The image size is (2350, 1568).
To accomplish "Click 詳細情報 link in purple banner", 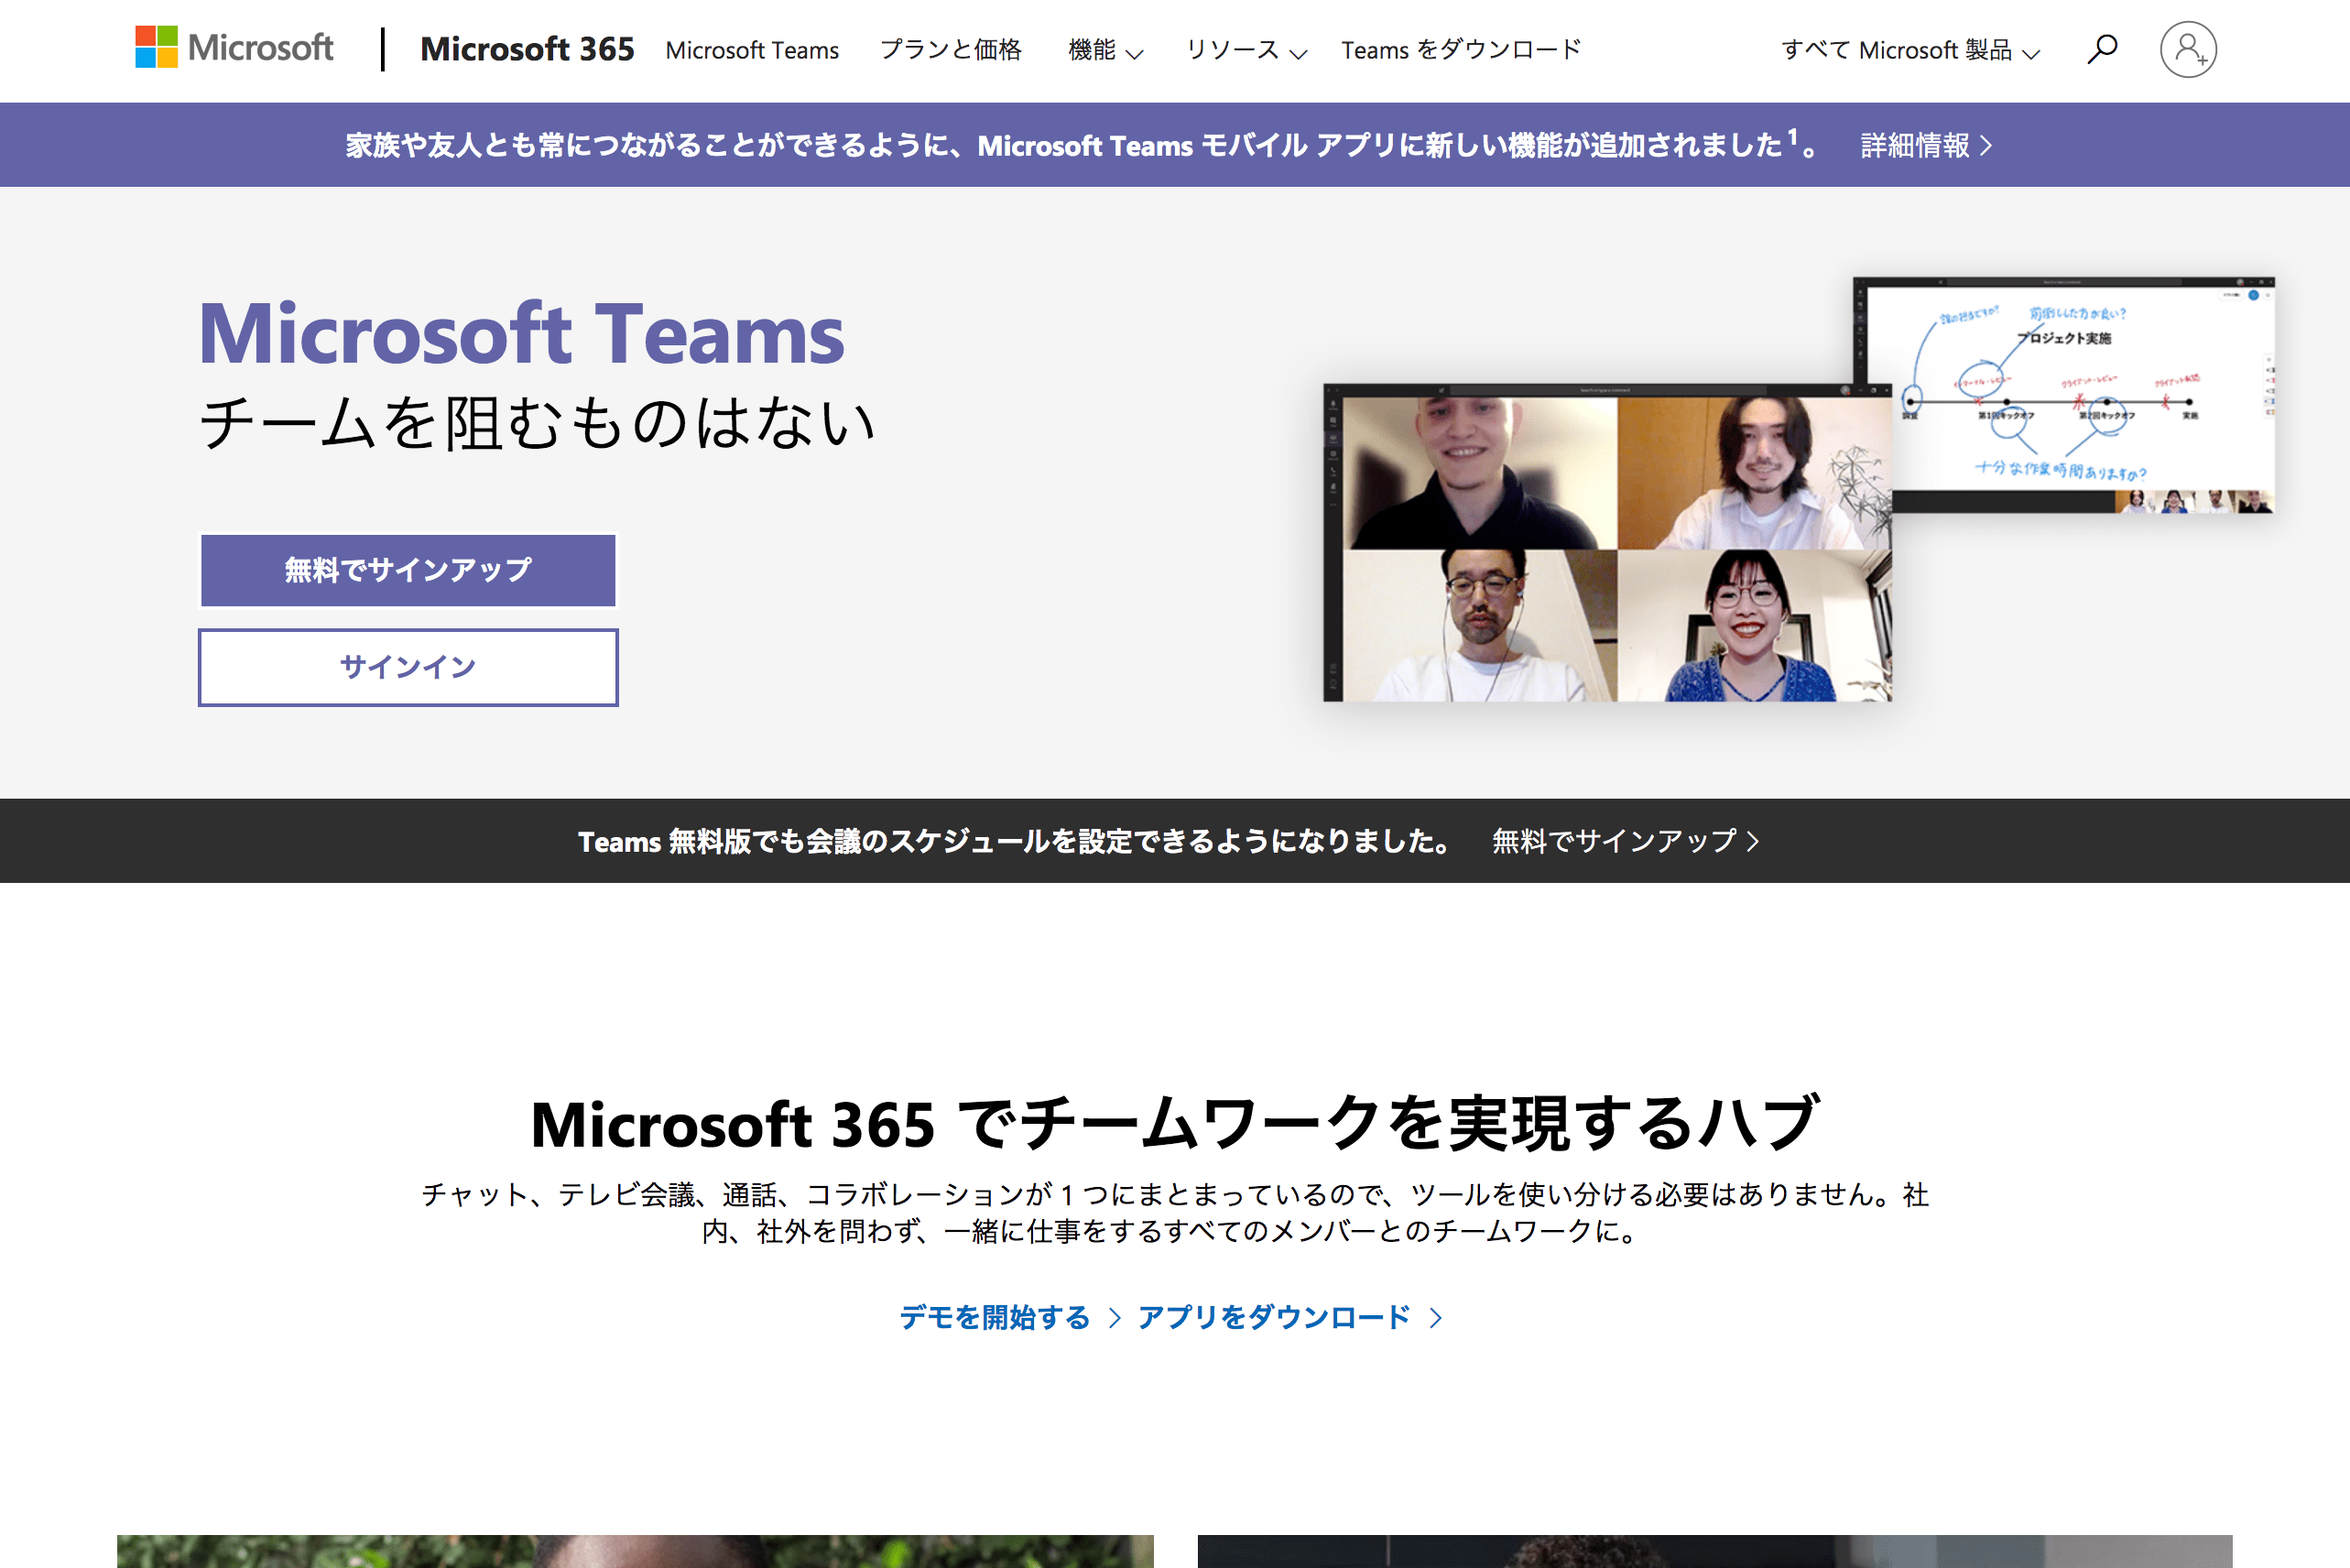I will 1926,146.
